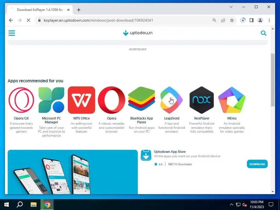
Task: Open the Uptodown hamburger menu
Action: point(12,33)
